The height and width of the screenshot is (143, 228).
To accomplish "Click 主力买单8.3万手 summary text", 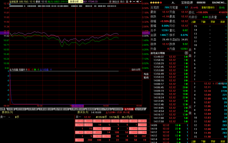I will pos(117,112).
